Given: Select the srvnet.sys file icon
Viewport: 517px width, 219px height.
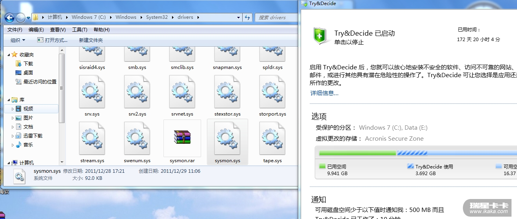Looking at the screenshot, I should point(182,92).
